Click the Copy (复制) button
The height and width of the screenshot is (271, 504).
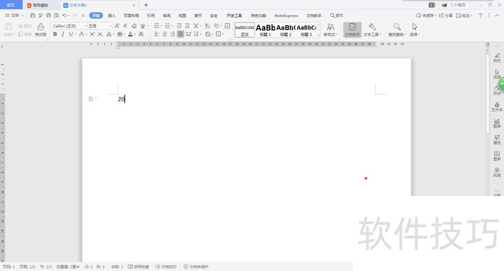(x=25, y=34)
